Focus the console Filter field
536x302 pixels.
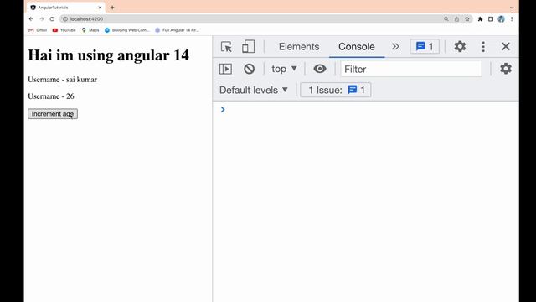[411, 69]
